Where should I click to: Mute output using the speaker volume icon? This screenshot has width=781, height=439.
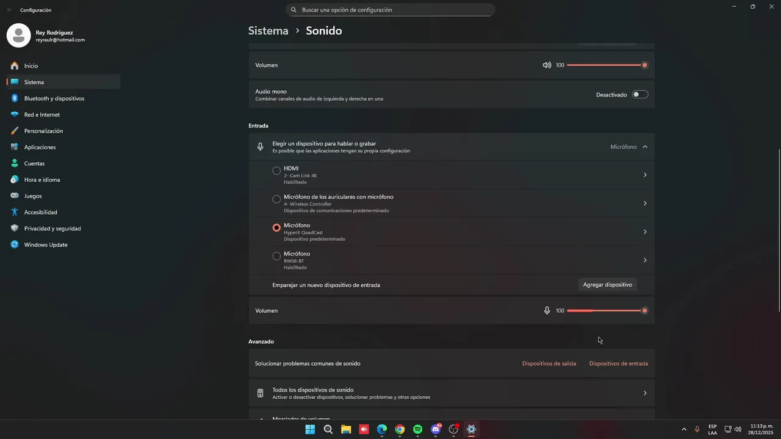547,65
